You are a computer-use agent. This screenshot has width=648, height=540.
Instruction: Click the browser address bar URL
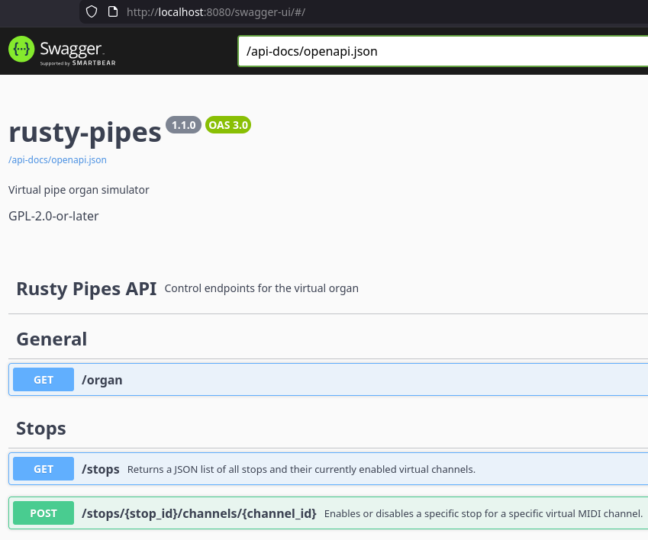point(216,12)
